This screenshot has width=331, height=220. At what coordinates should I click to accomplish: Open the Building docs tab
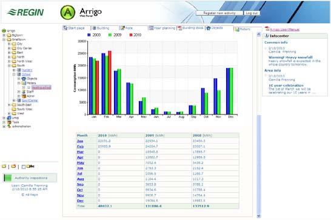click(191, 28)
